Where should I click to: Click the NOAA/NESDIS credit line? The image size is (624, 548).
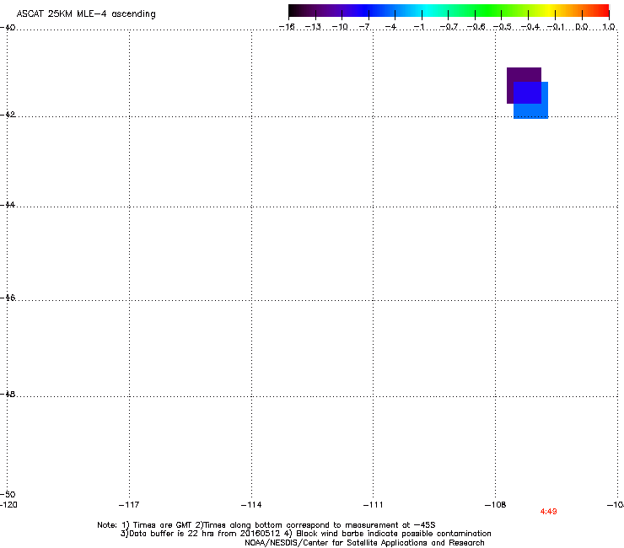pyautogui.click(x=364, y=543)
